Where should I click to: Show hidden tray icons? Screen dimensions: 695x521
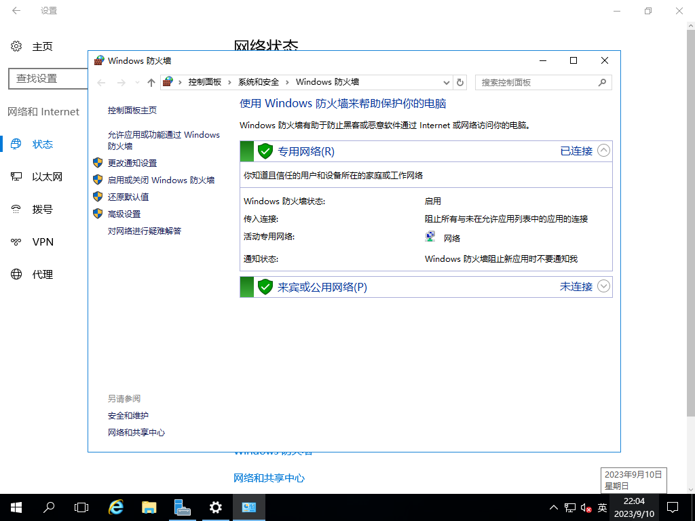coord(554,507)
